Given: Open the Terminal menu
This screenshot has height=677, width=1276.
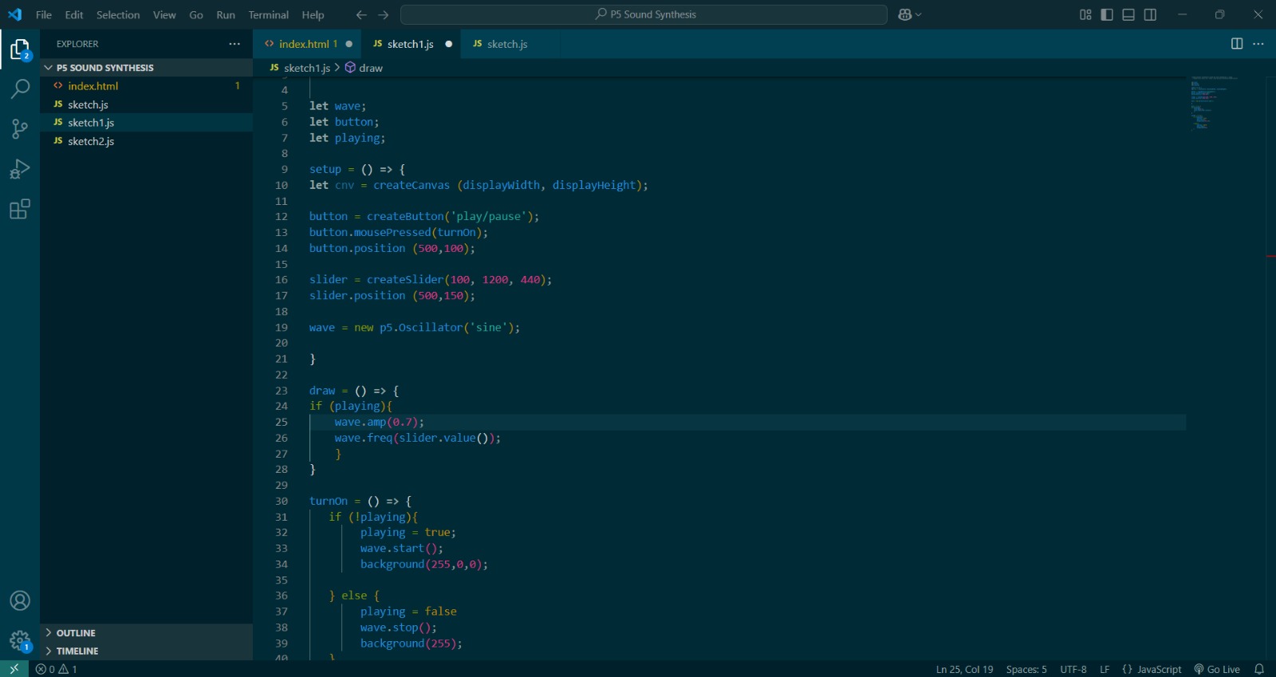Looking at the screenshot, I should tap(269, 14).
